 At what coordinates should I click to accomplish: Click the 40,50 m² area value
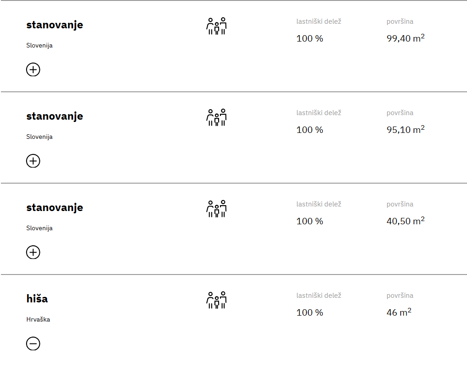(x=406, y=221)
